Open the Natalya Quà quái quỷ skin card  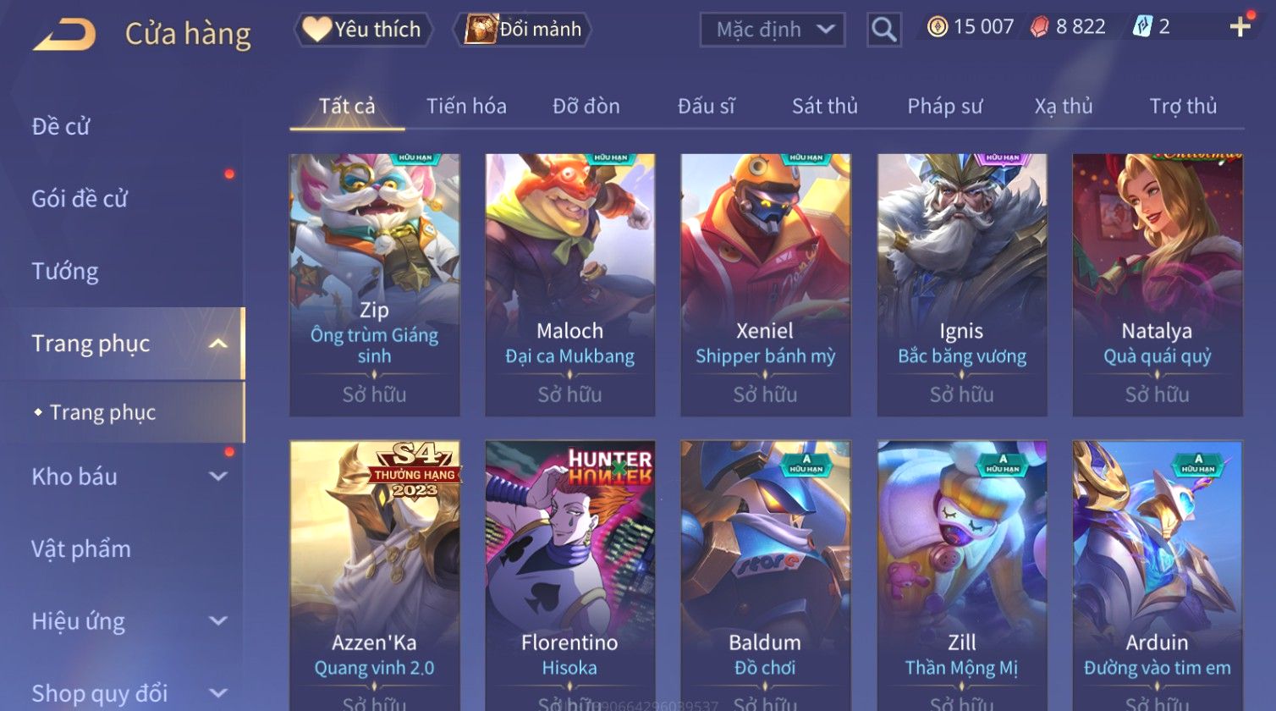coord(1157,284)
